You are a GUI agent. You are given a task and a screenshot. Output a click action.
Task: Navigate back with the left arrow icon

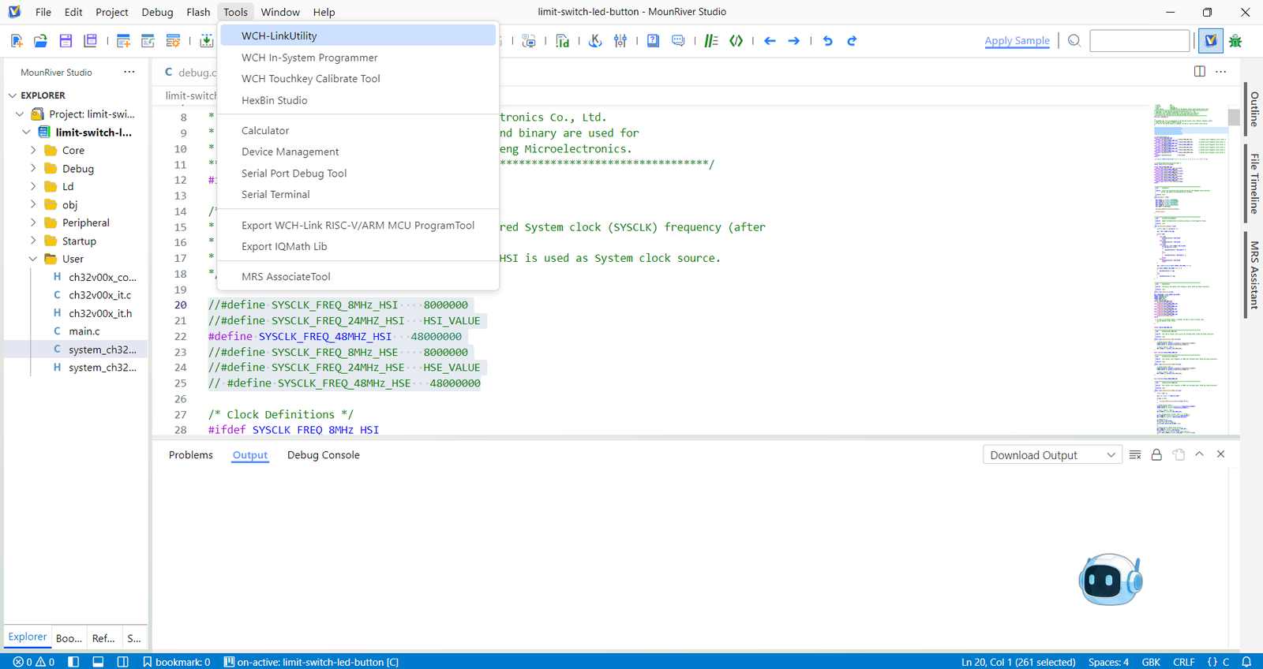(770, 41)
